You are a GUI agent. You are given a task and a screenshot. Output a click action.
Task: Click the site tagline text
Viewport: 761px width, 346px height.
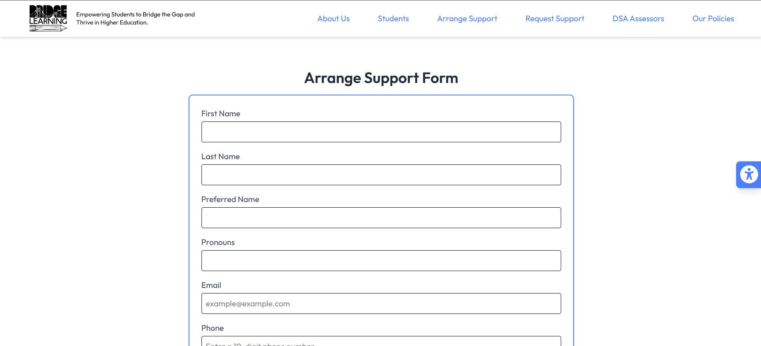(135, 18)
